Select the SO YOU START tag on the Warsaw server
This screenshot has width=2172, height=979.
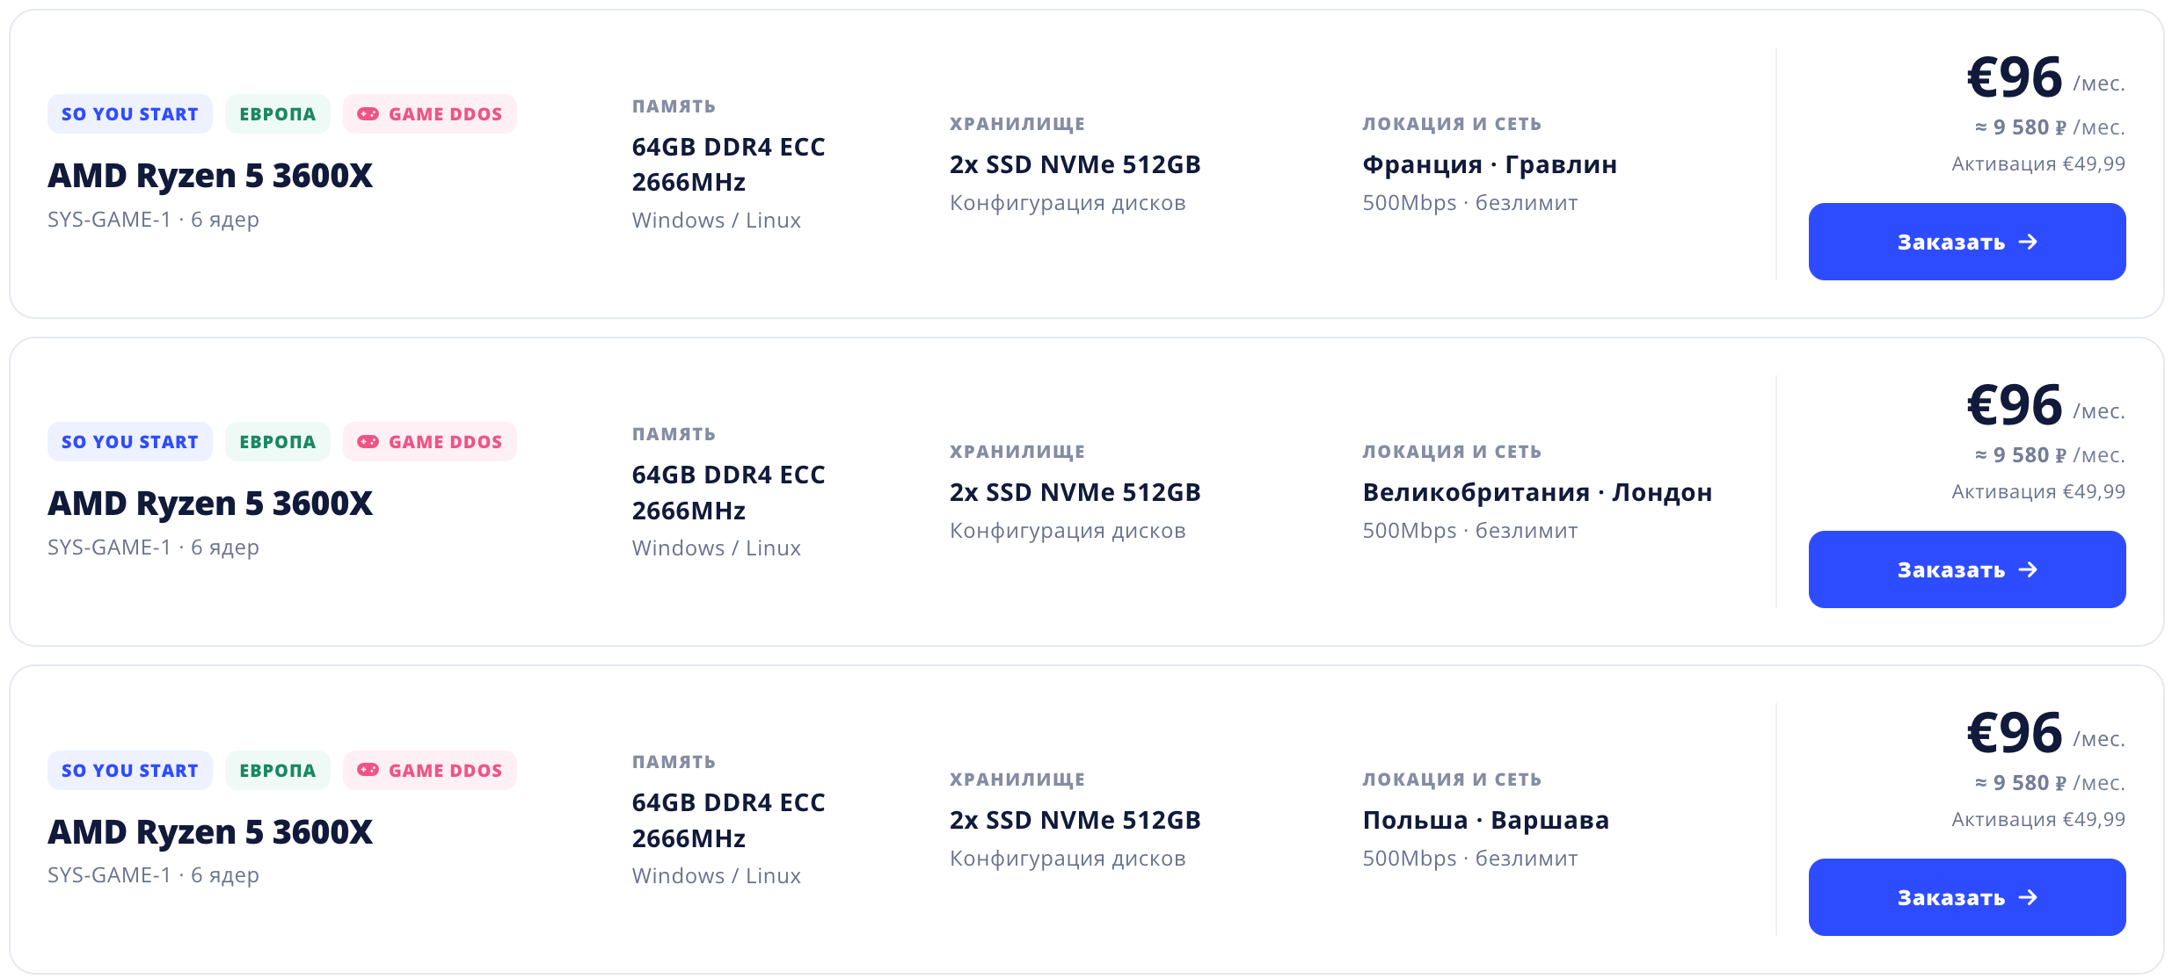point(130,770)
